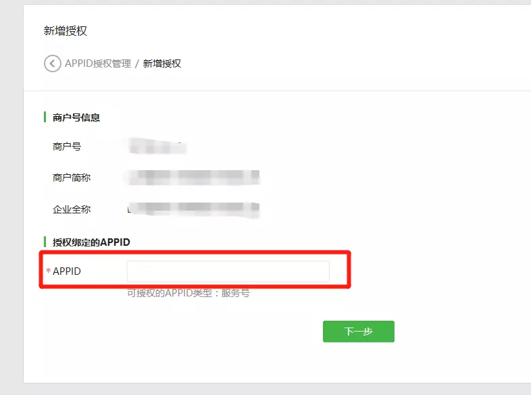The image size is (531, 395).
Task: Click the circular back arrow icon
Action: pos(53,63)
